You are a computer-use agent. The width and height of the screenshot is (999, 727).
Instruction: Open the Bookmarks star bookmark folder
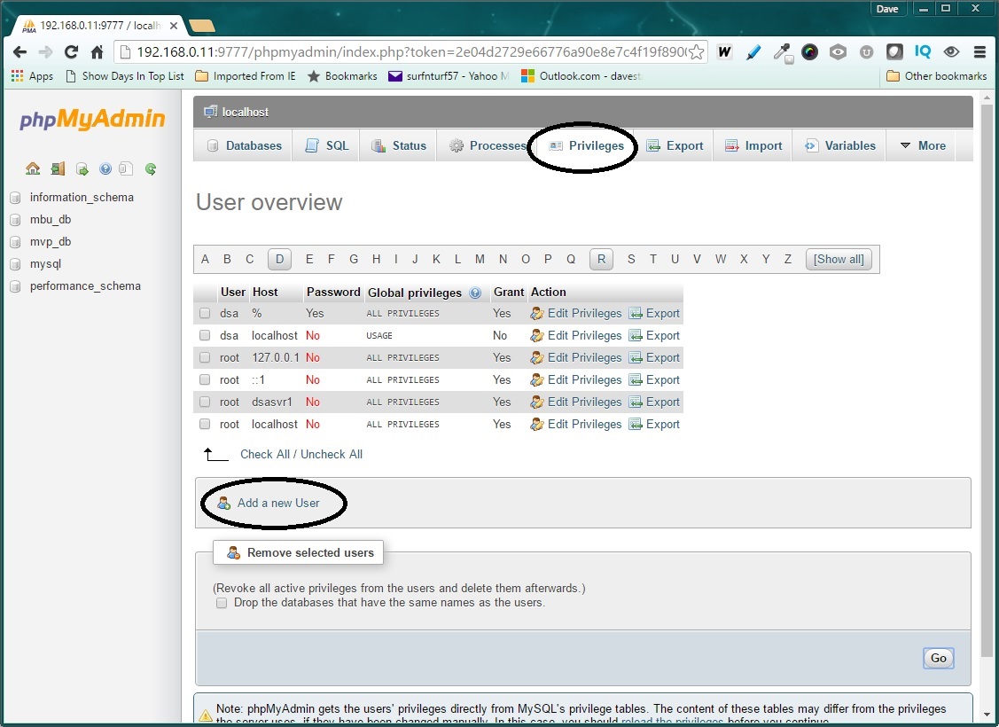pos(342,76)
